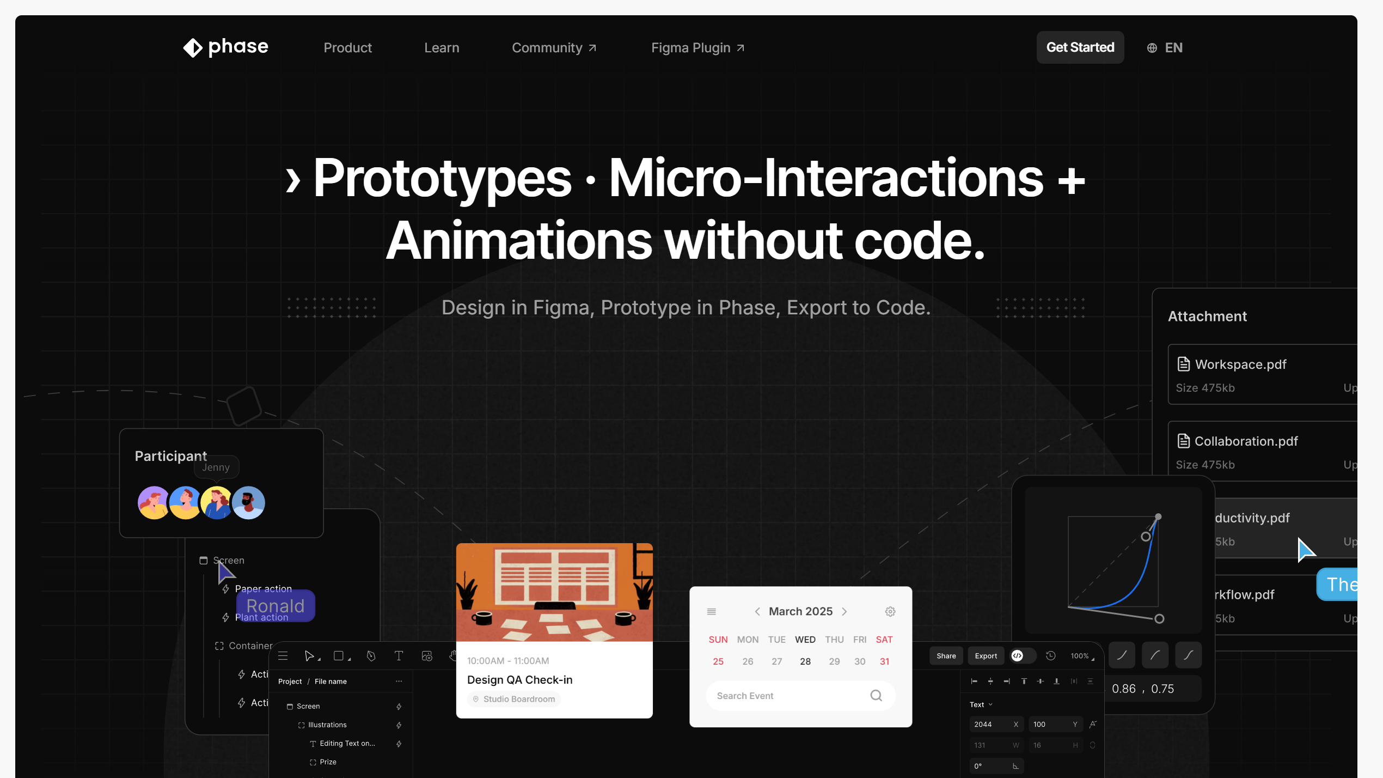
Task: Select the Pen tool
Action: 371,655
